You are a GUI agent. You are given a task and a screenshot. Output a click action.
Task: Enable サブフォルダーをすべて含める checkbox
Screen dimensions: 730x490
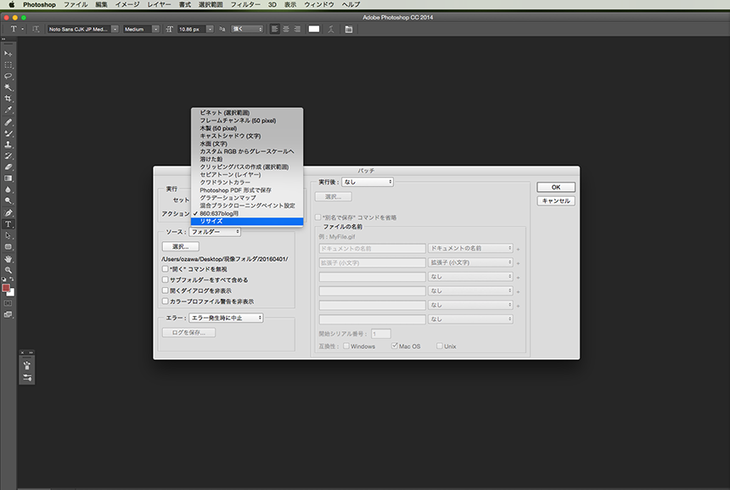click(x=166, y=279)
